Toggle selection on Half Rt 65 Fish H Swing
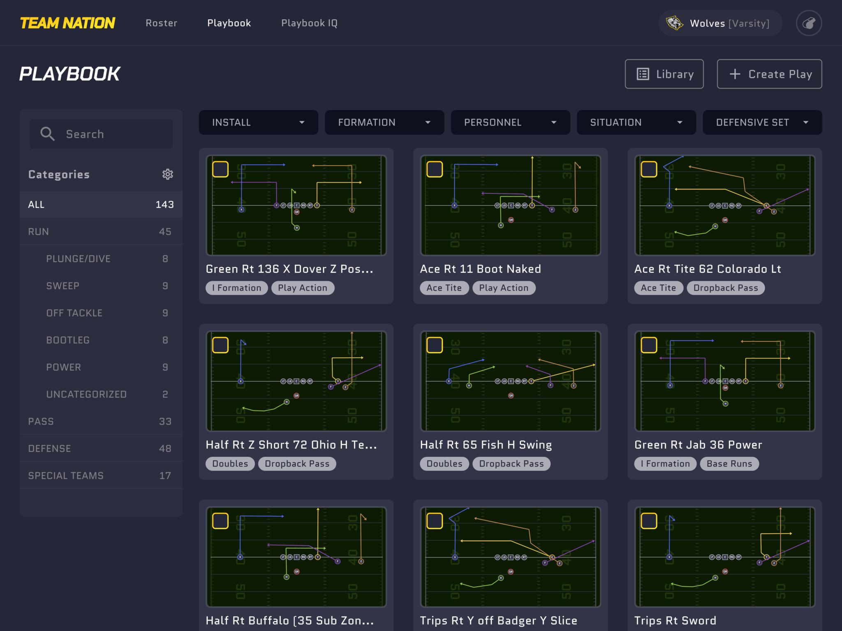The image size is (842, 631). (x=435, y=345)
